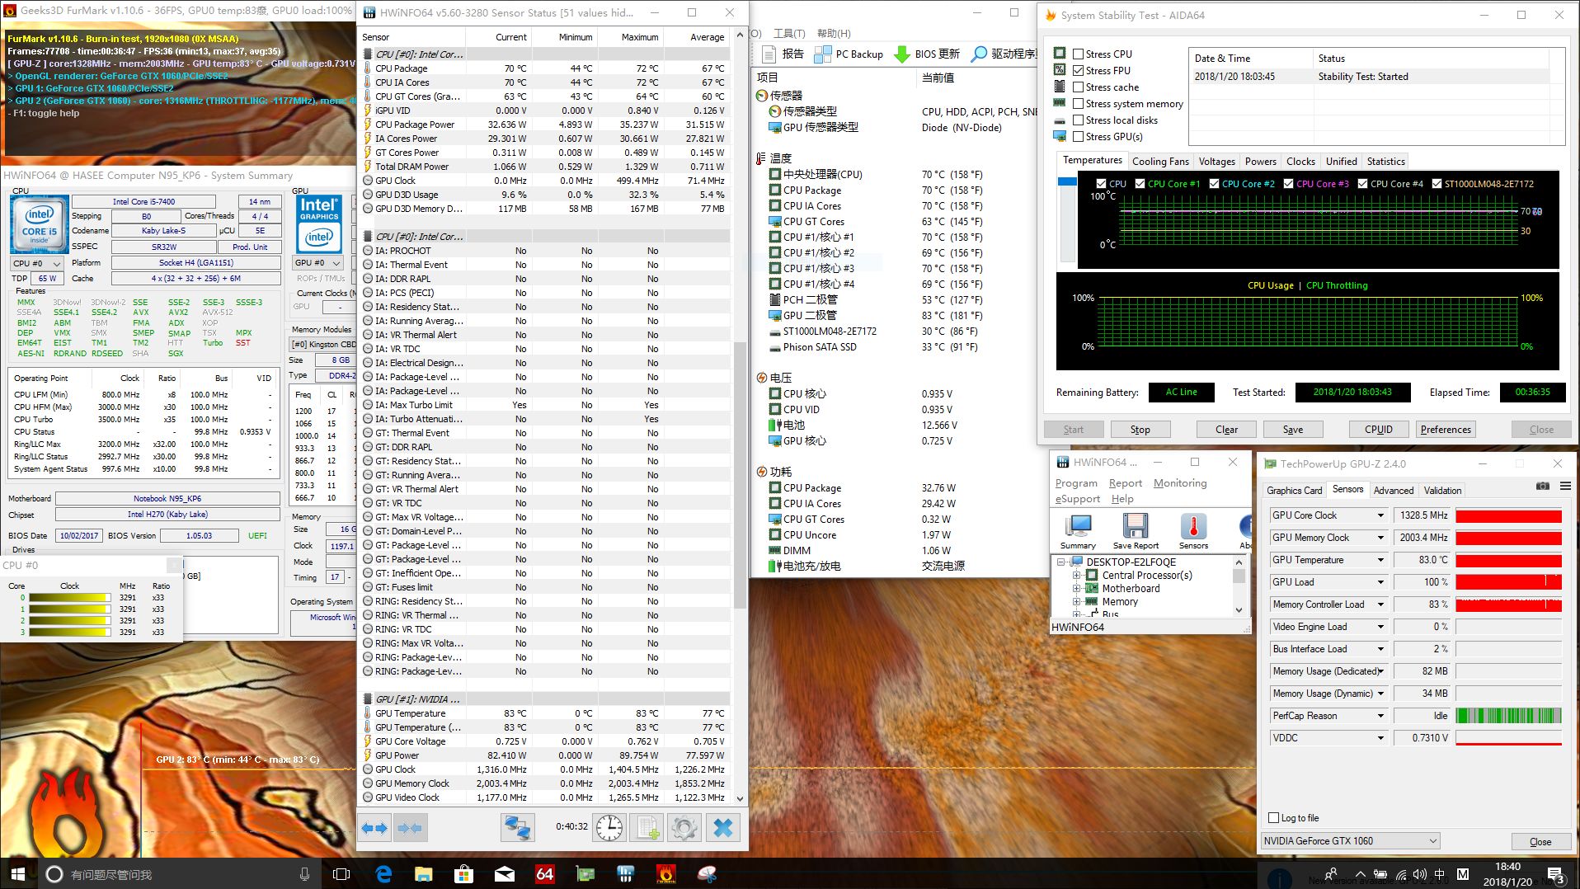Image resolution: width=1580 pixels, height=889 pixels.
Task: Open the GPU Core Clock dropdown
Action: [x=1380, y=515]
